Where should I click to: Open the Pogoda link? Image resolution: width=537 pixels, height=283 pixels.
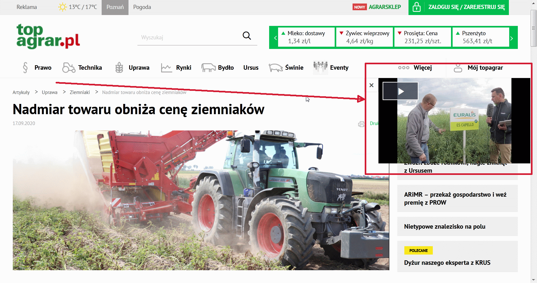click(142, 7)
